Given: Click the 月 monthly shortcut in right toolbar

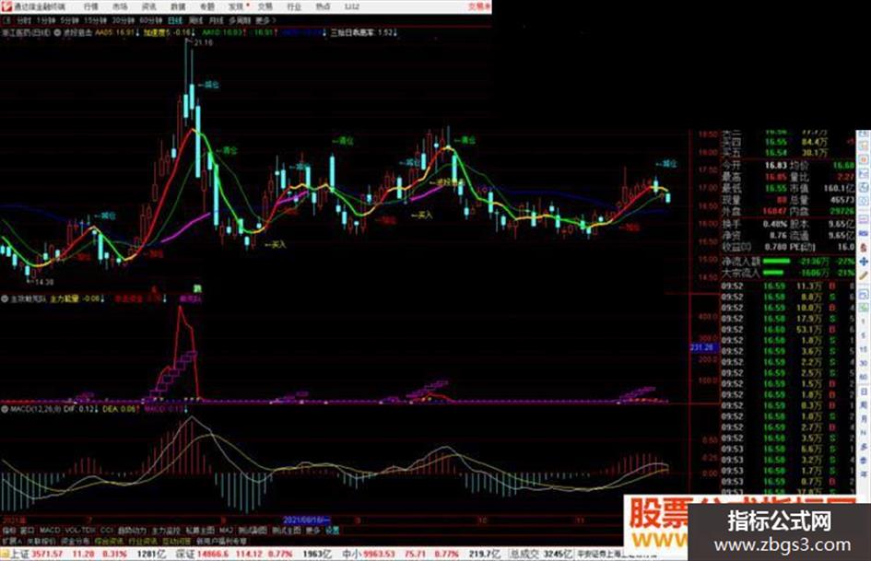Looking at the screenshot, I should [864, 419].
